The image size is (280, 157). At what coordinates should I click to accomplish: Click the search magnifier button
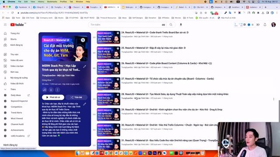(x=171, y=25)
